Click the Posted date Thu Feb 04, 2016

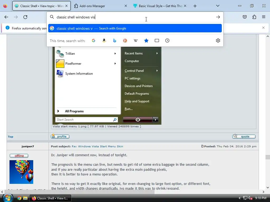[x=237, y=146]
